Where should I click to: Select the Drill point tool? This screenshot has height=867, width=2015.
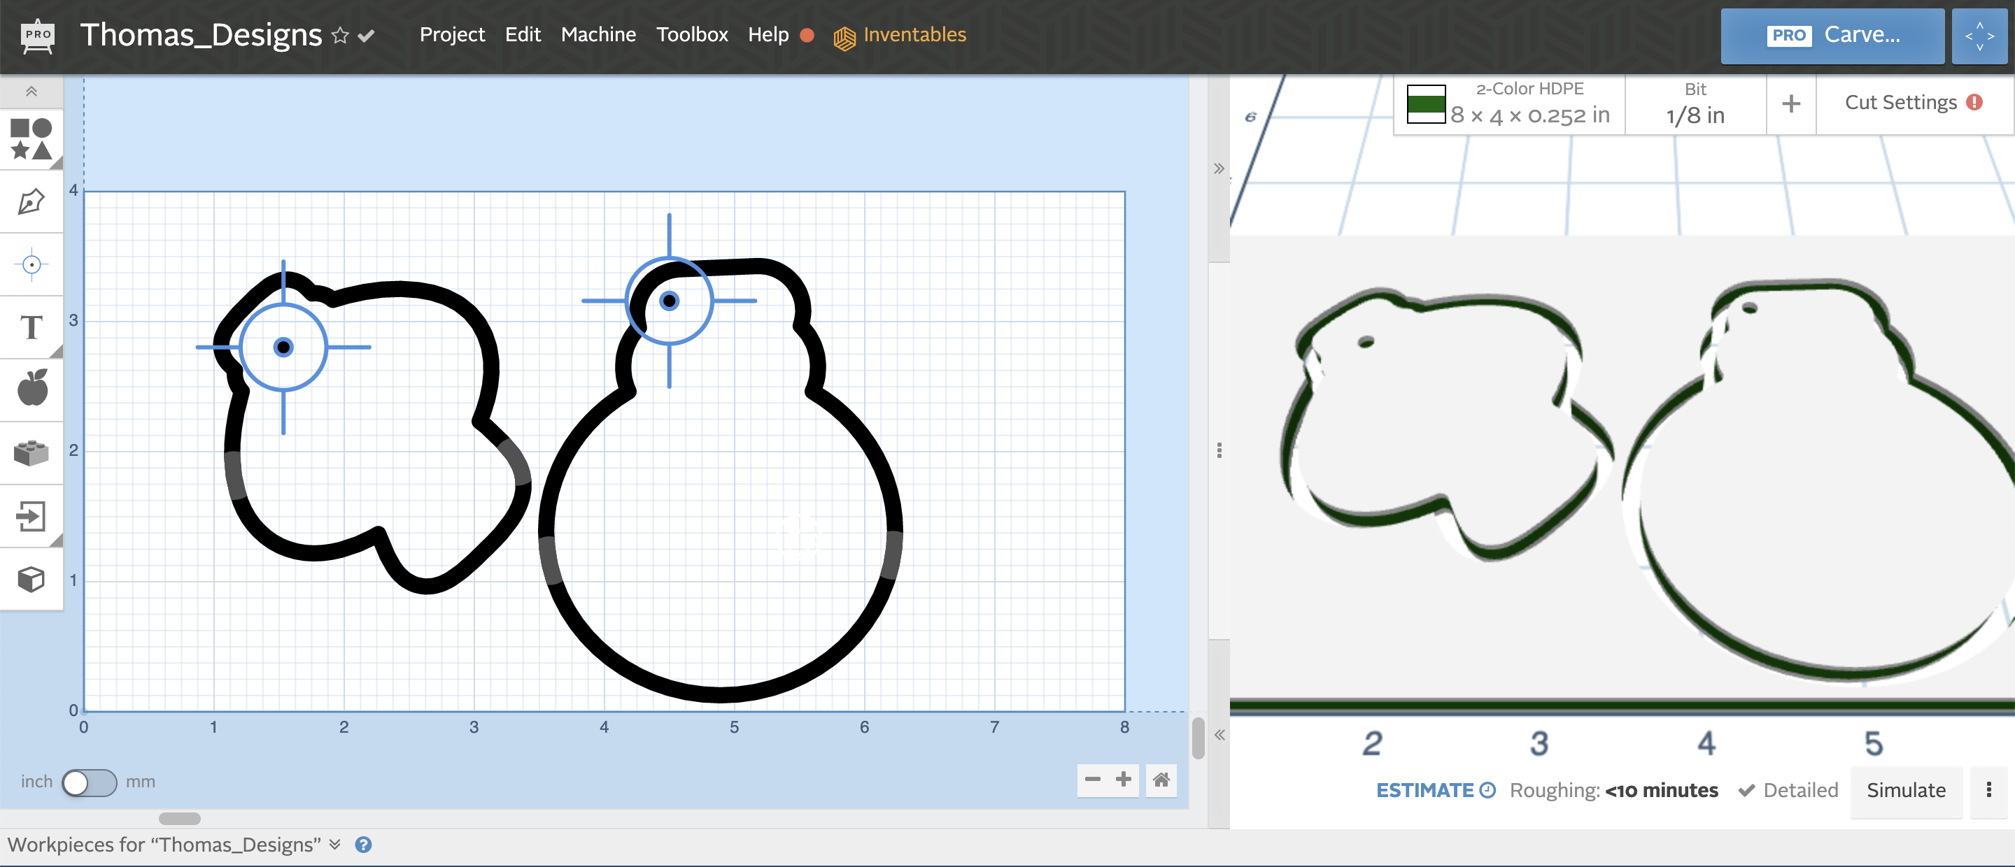[x=31, y=264]
